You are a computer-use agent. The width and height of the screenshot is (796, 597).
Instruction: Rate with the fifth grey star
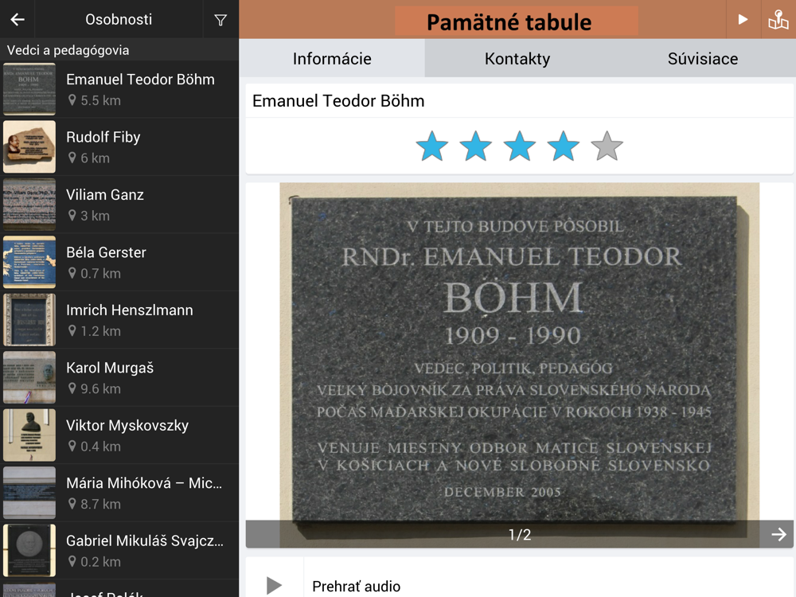(607, 146)
